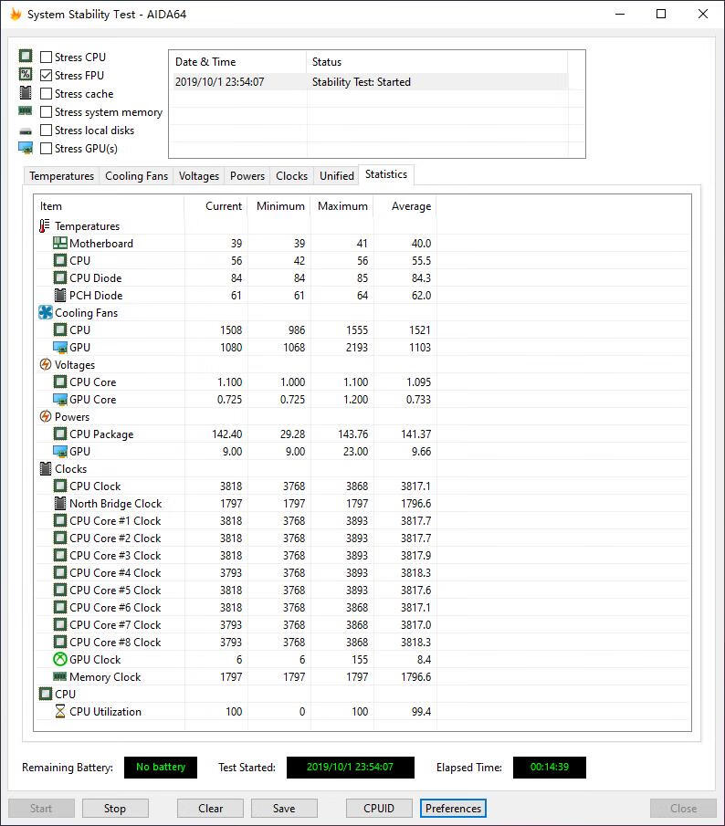Click the GPU Clock Xbox-style icon
Viewport: 725px width, 826px height.
[x=60, y=659]
